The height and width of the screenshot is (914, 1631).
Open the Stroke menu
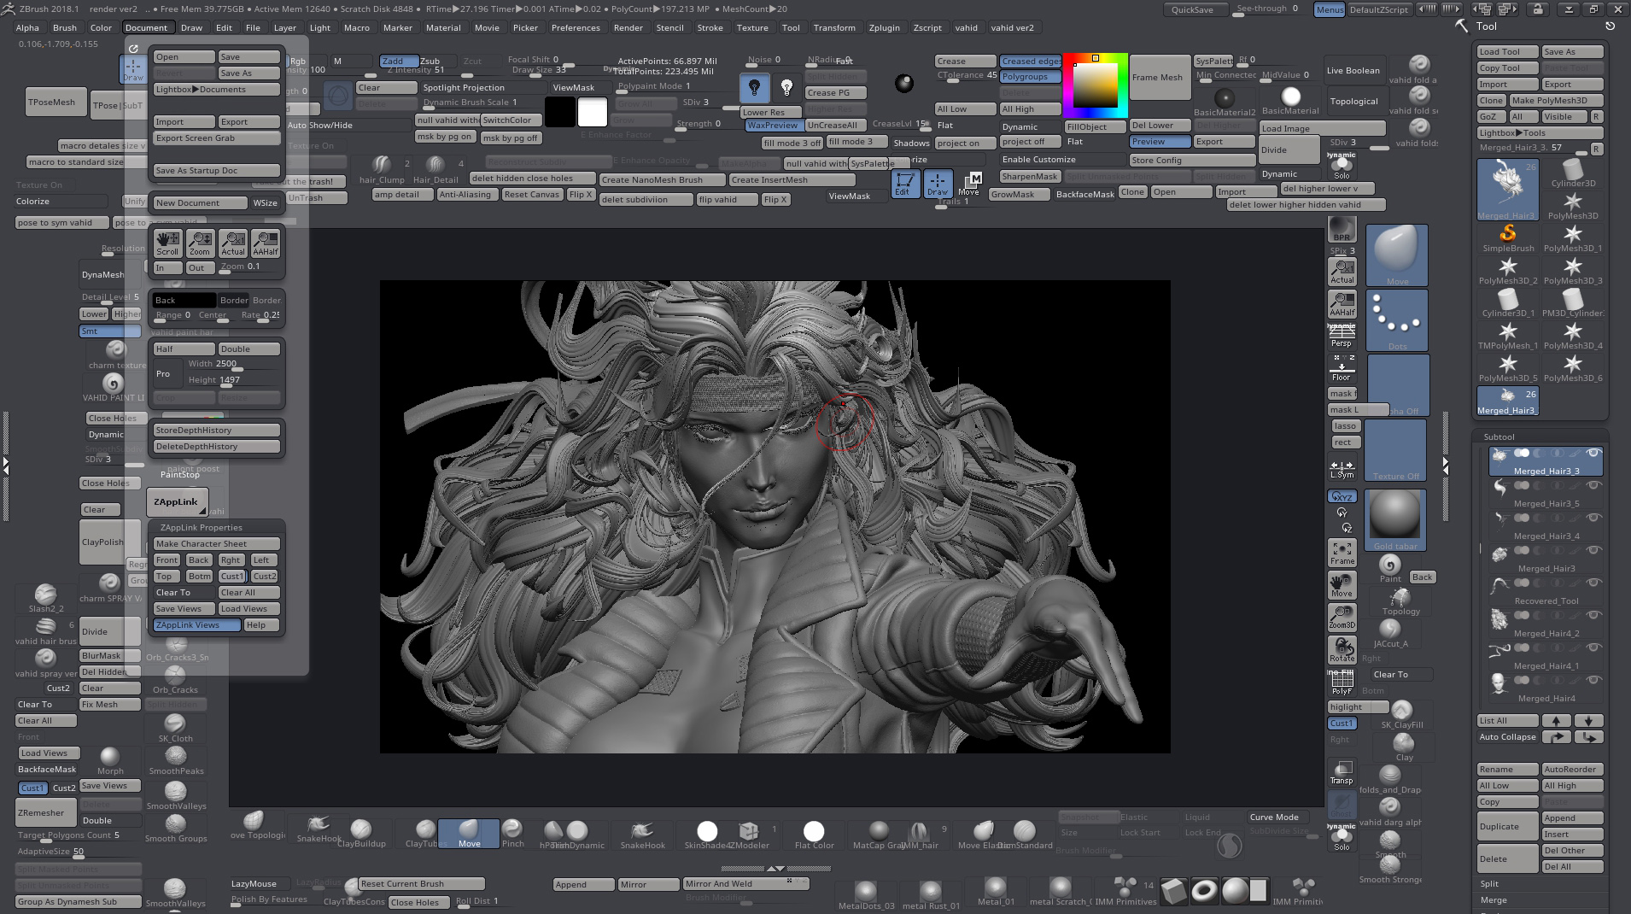710,27
